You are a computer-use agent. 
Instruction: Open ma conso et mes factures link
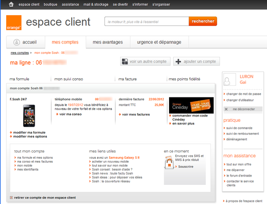coord(35,161)
